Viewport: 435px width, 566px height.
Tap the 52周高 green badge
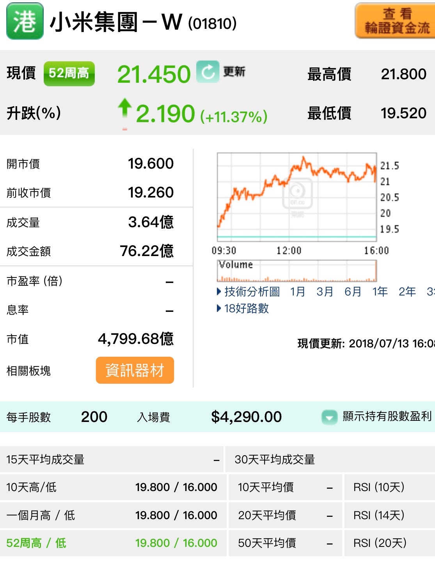69,73
